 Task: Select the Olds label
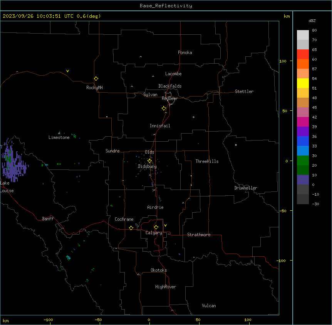149,152
